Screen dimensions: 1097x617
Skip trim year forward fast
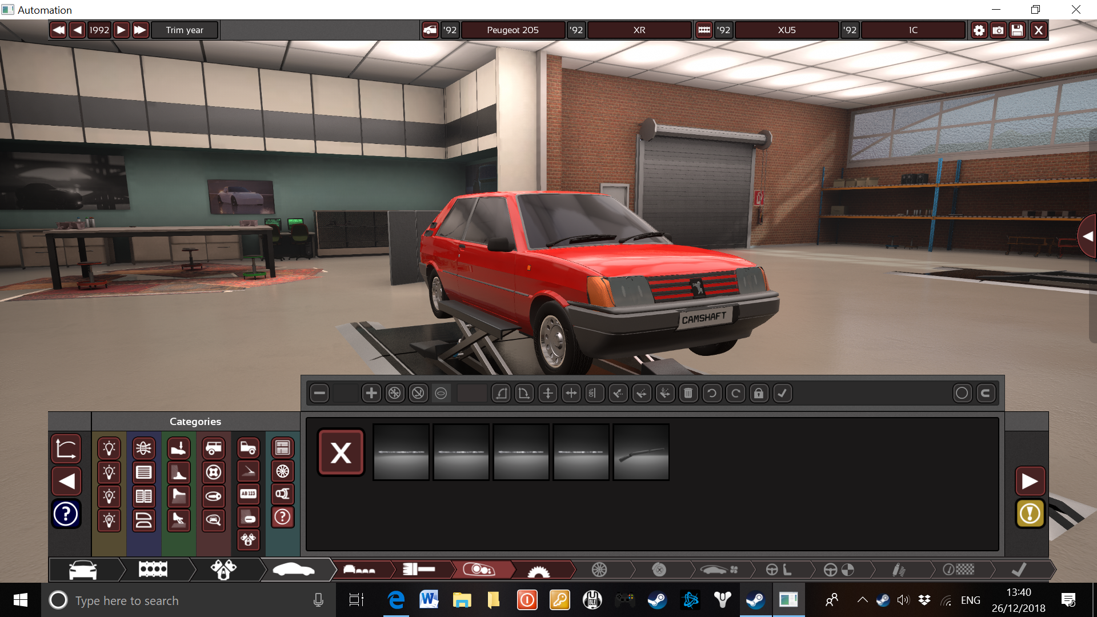pos(141,30)
